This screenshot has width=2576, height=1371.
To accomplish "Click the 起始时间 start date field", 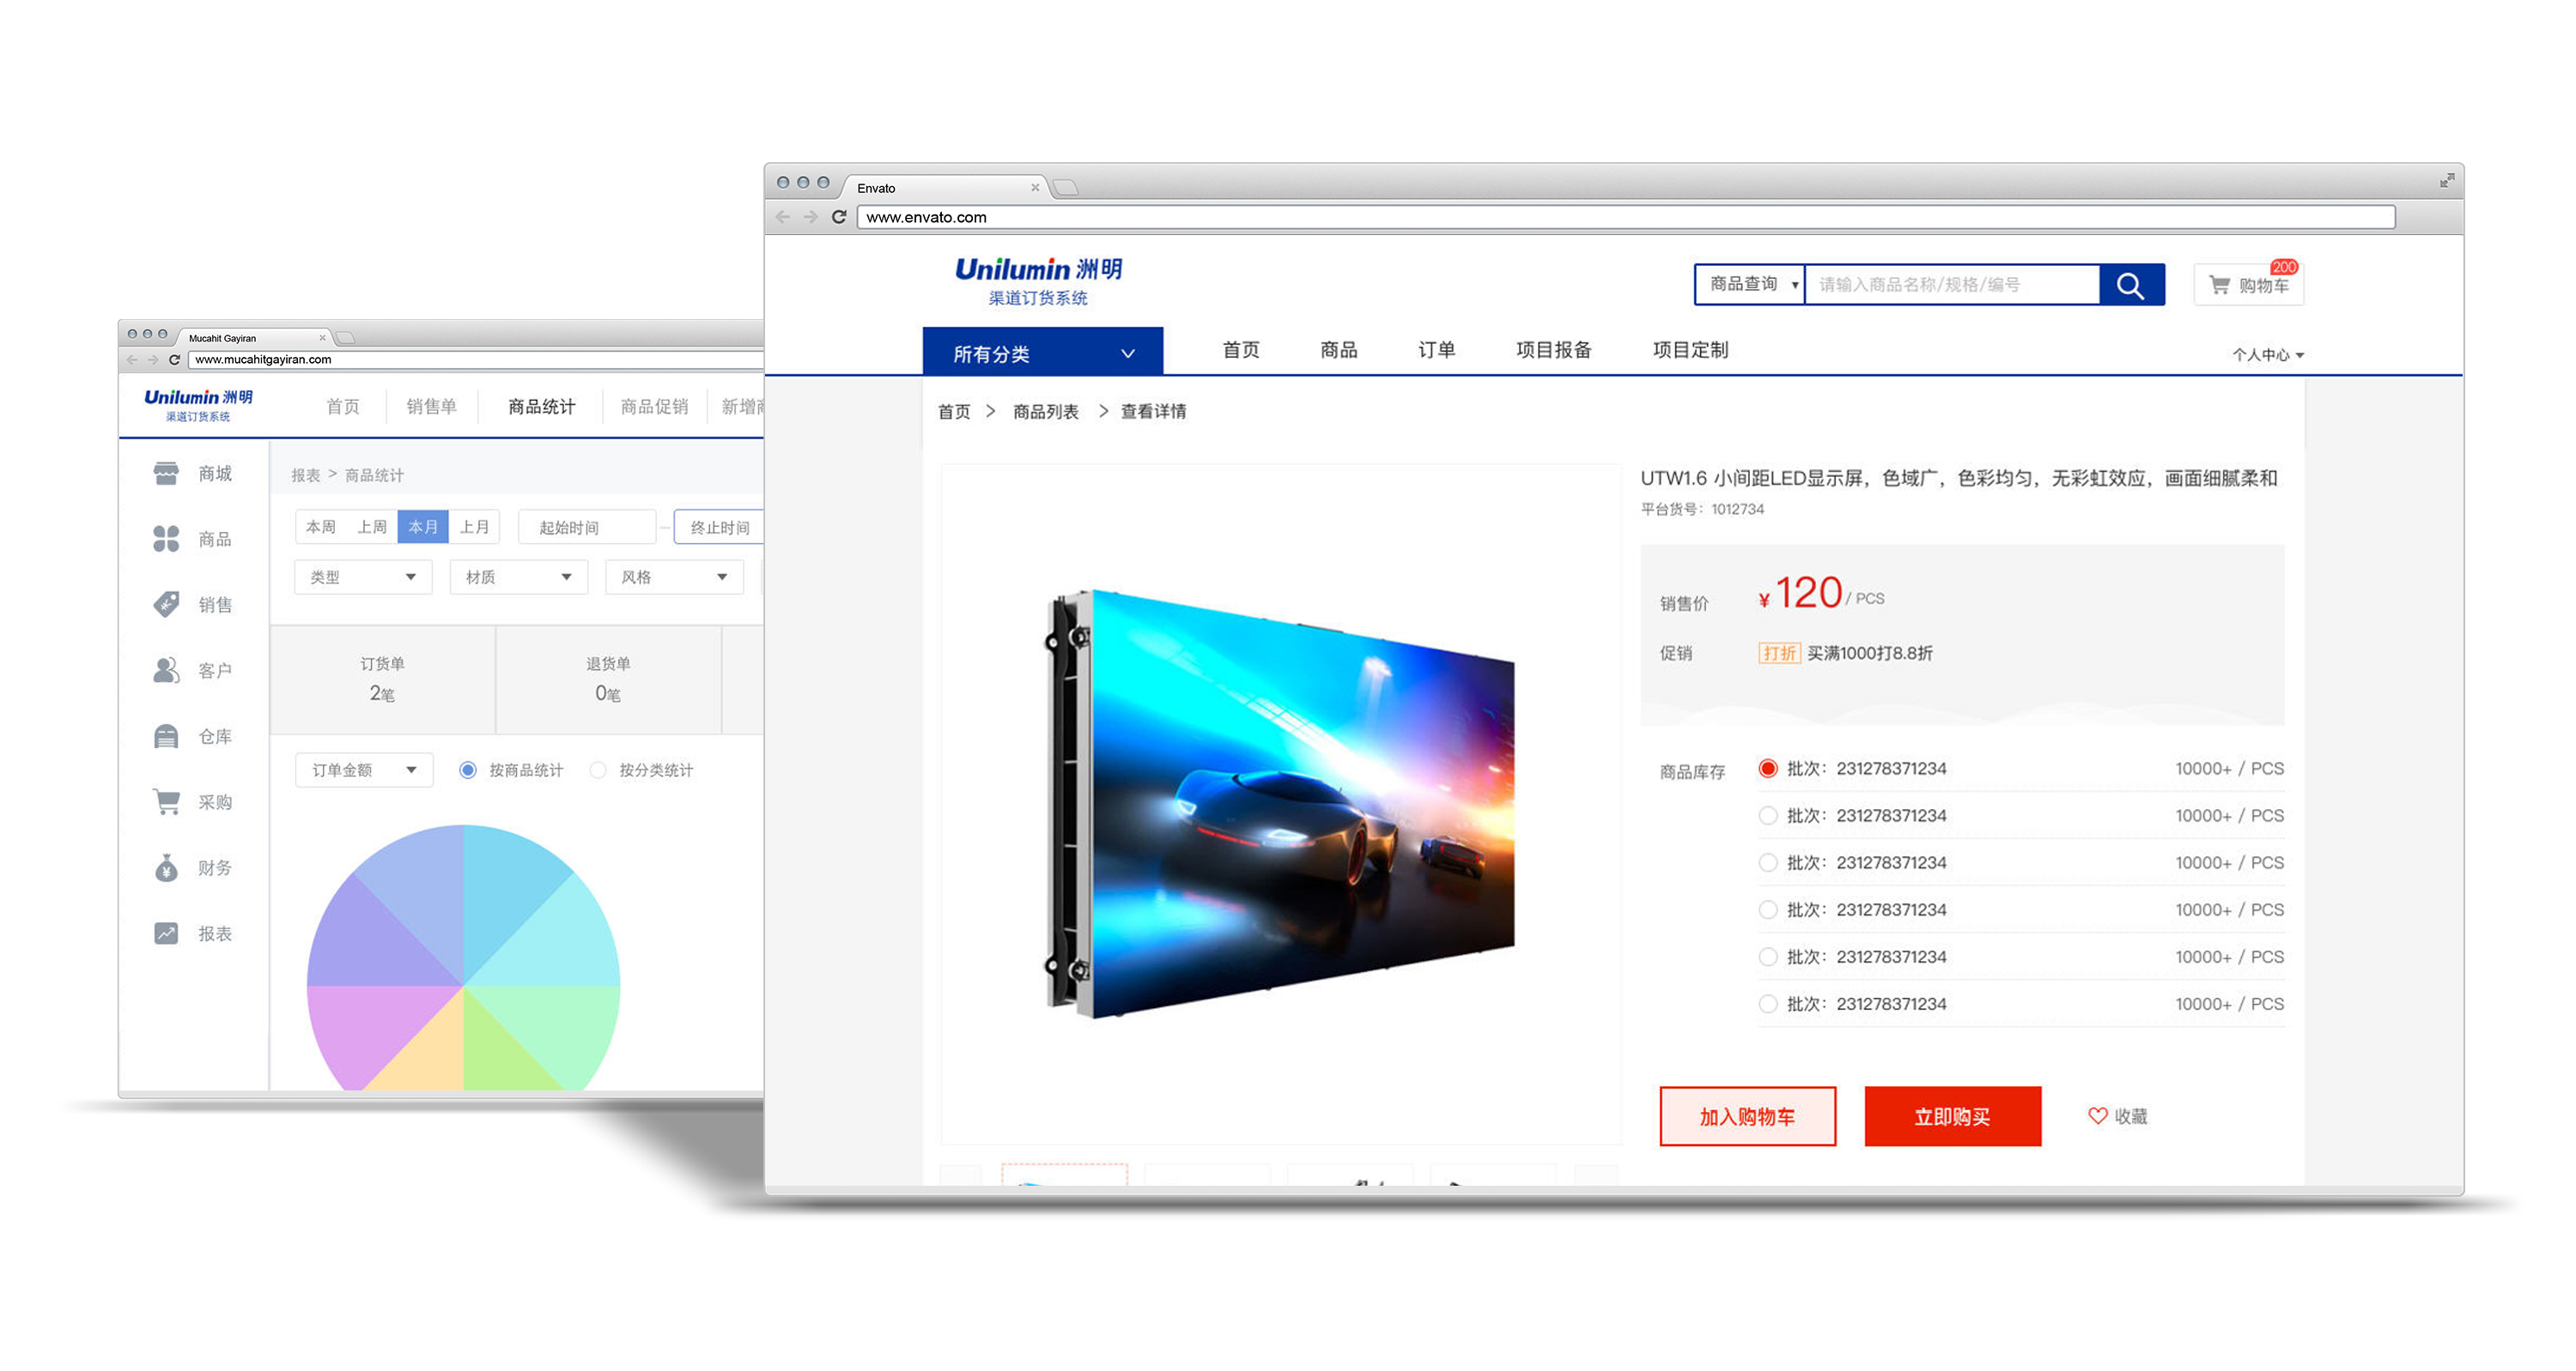I will [x=587, y=527].
